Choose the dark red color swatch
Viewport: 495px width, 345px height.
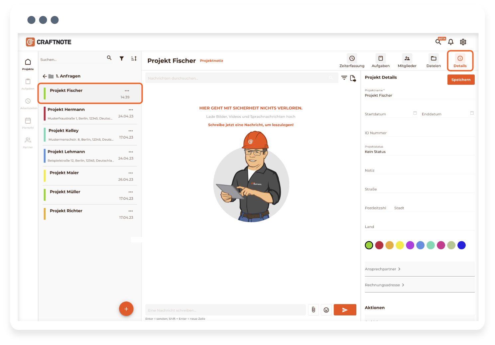379,245
